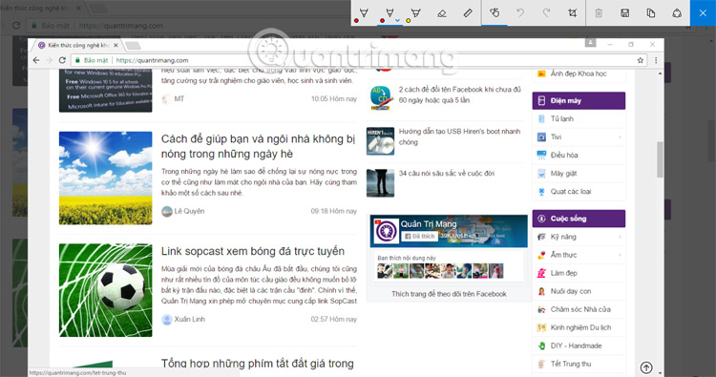Click the Chăm sóc Nhà cửa icon
The image size is (716, 377).
click(x=541, y=309)
